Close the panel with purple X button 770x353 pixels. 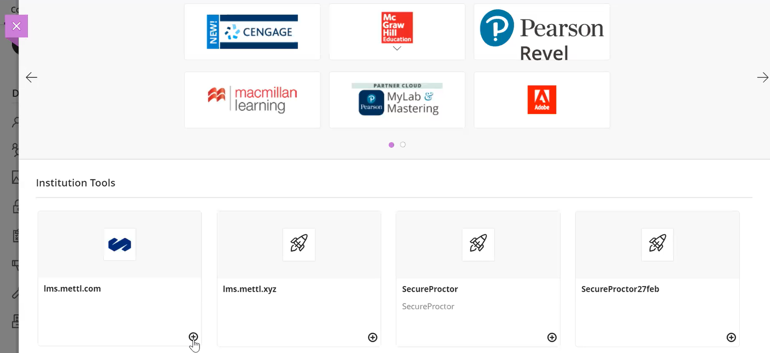[17, 26]
